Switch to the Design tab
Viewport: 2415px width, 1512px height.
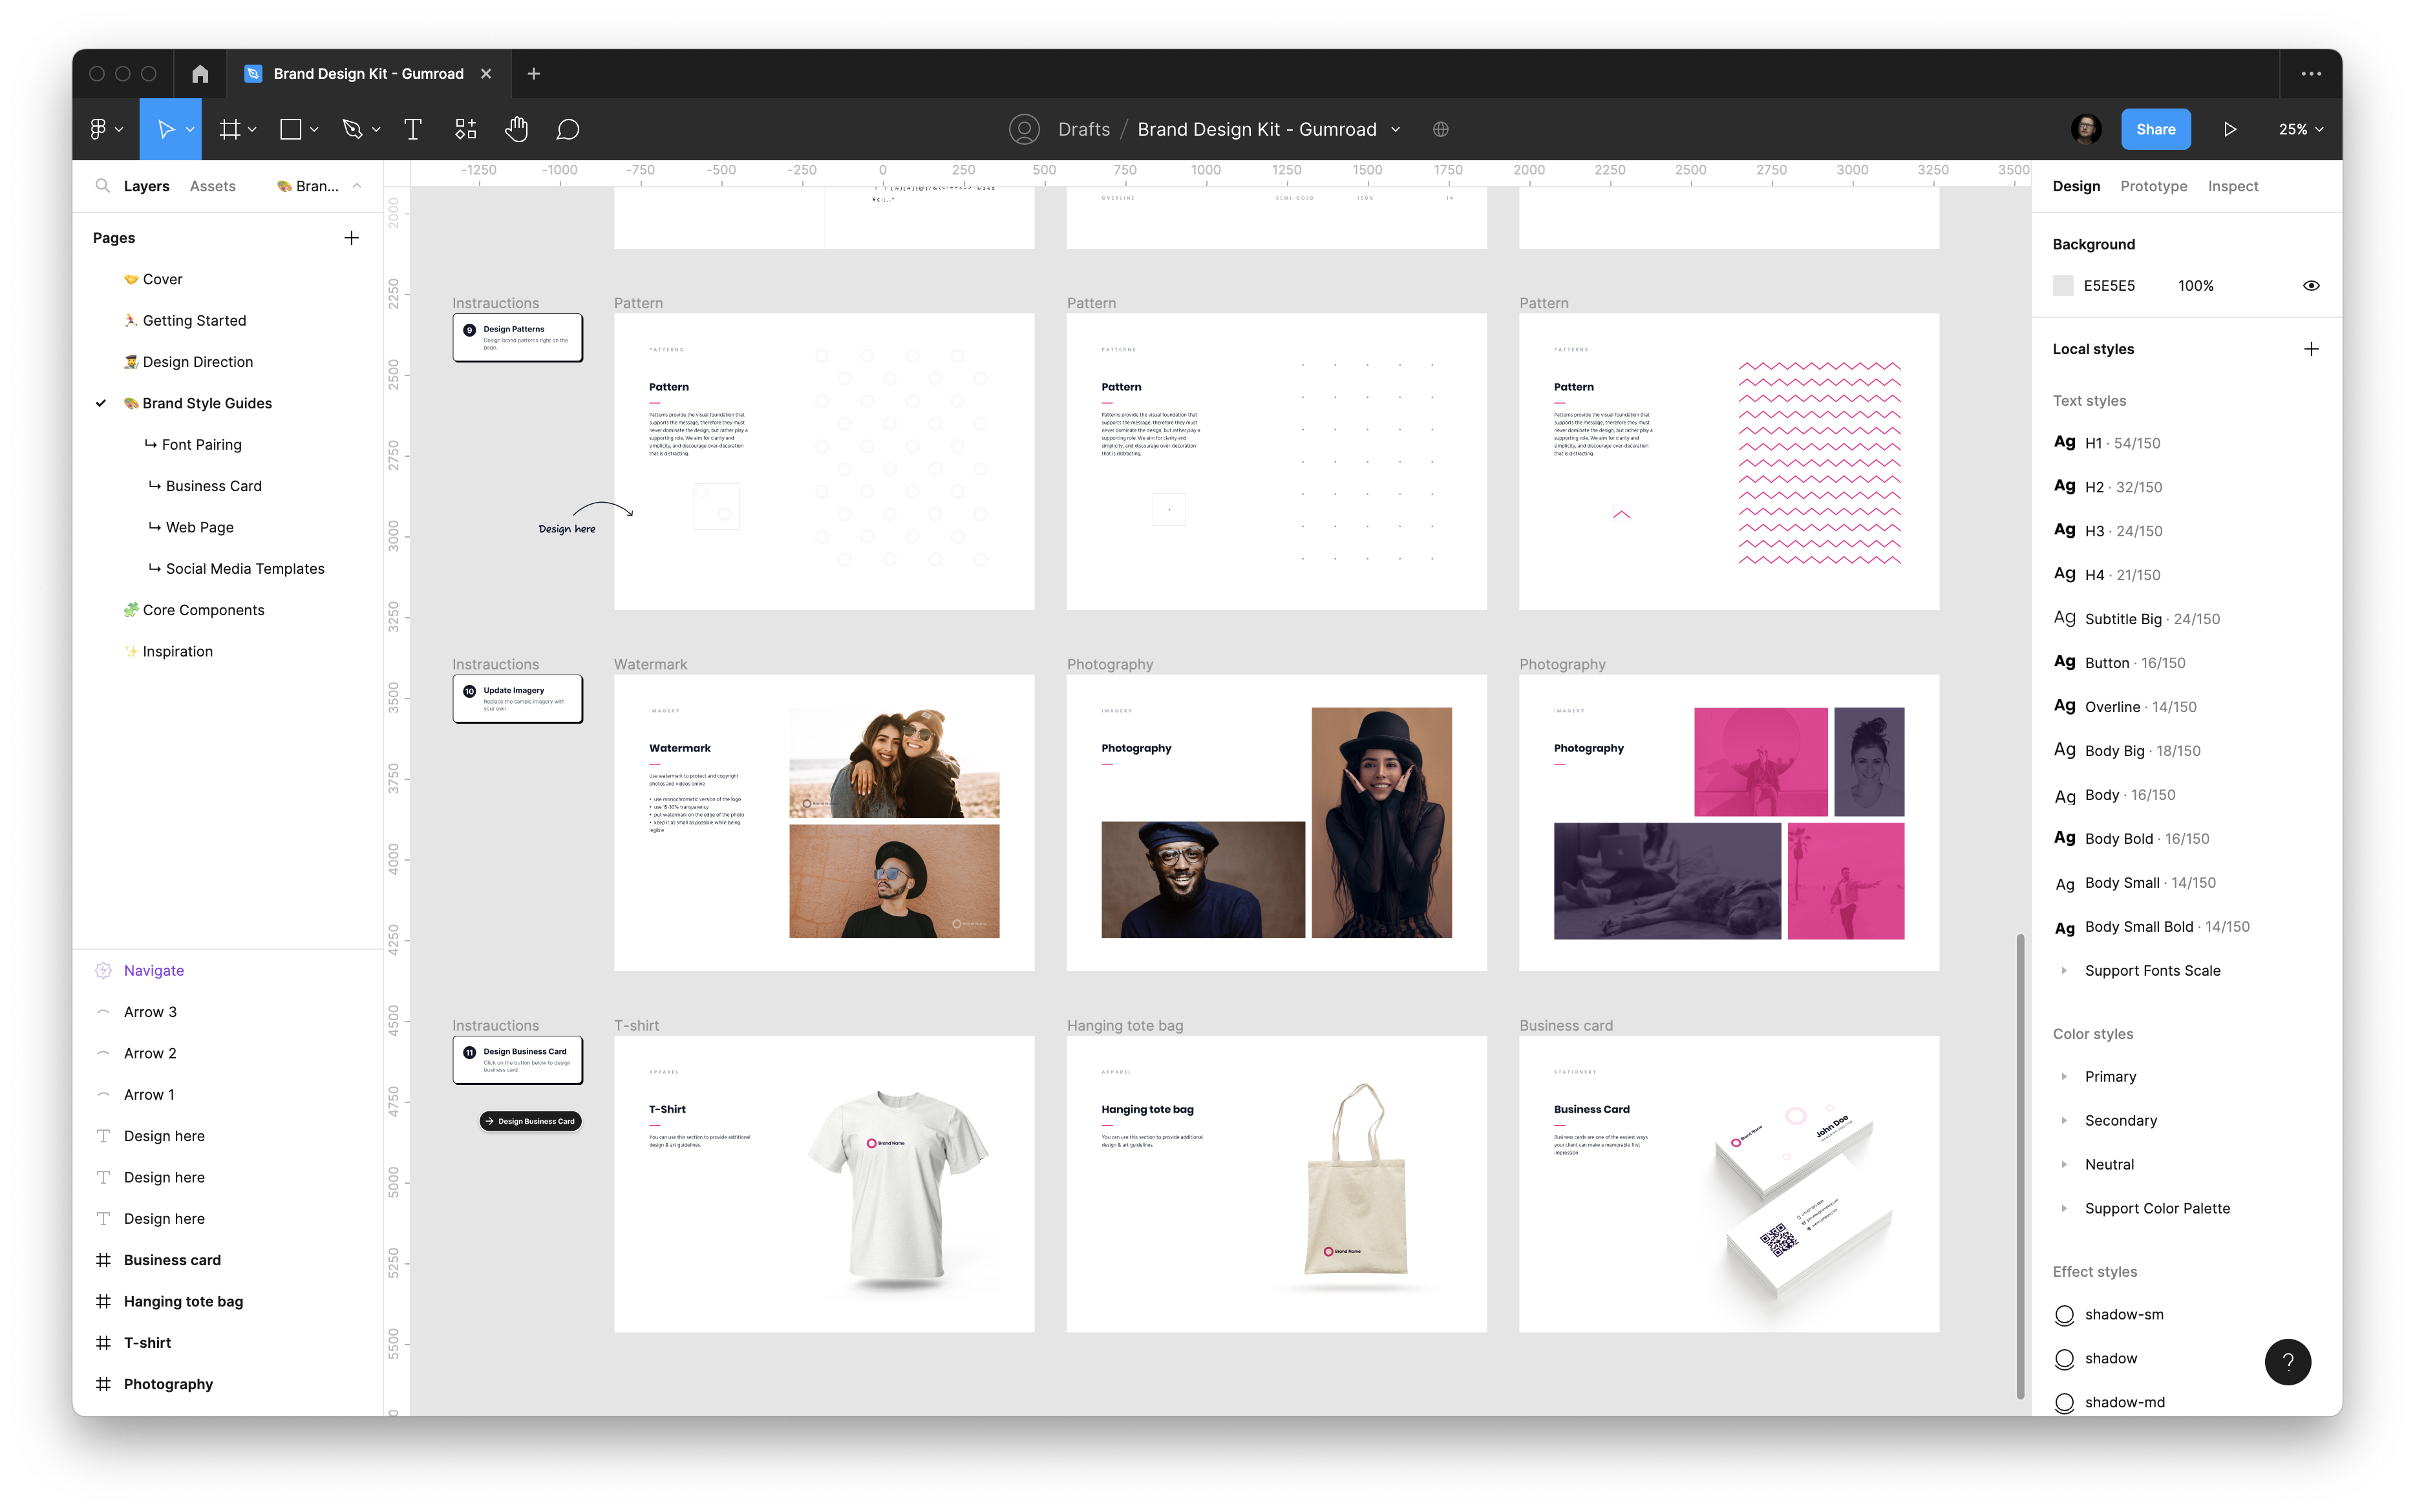[2076, 186]
